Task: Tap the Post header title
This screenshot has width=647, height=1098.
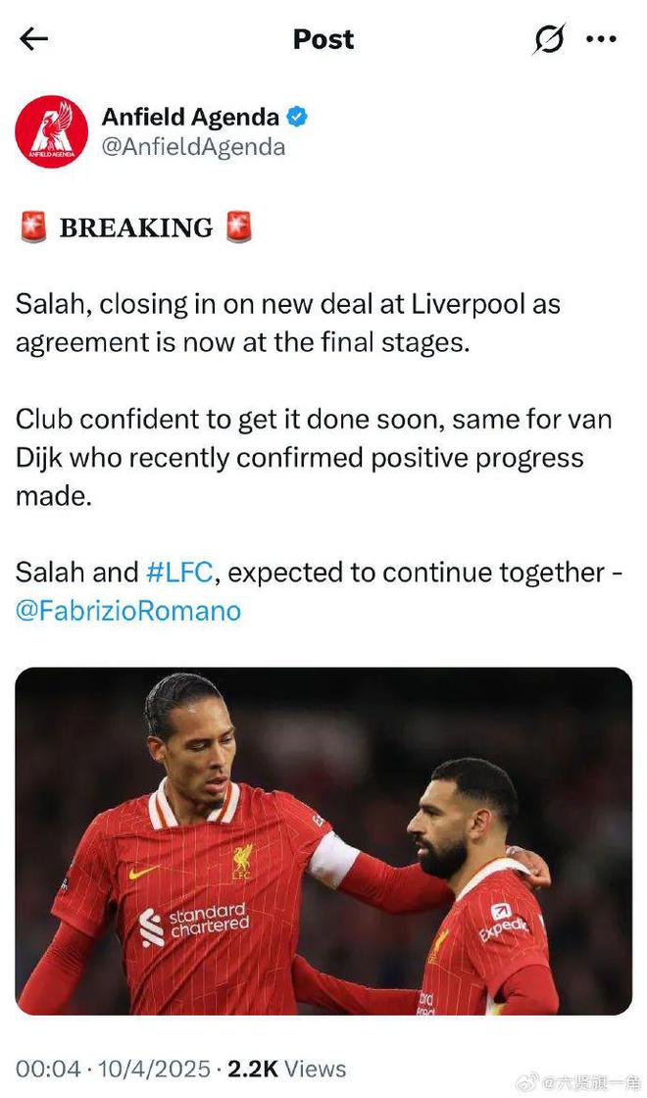Action: pos(323,39)
